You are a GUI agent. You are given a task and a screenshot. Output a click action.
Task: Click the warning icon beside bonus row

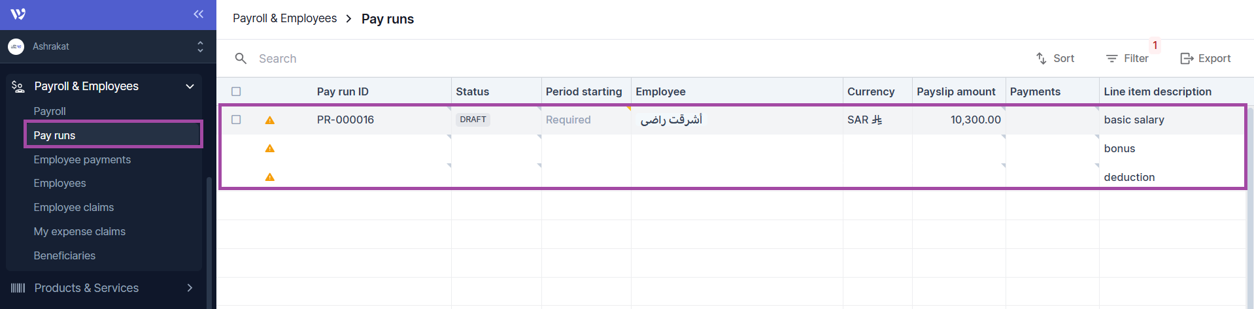point(270,149)
